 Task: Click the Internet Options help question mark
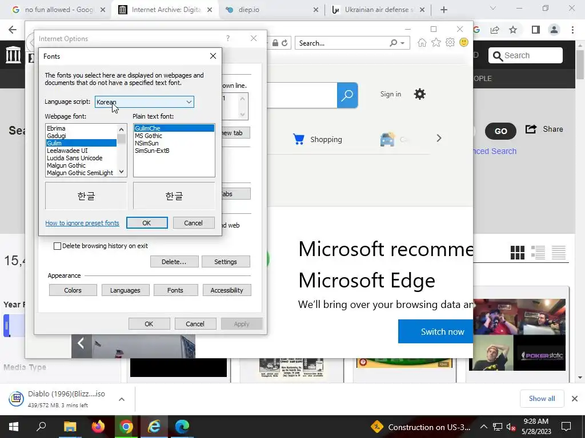[228, 38]
